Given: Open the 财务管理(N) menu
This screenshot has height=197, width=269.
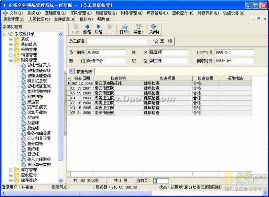Looking at the screenshot, I should click(x=132, y=13).
